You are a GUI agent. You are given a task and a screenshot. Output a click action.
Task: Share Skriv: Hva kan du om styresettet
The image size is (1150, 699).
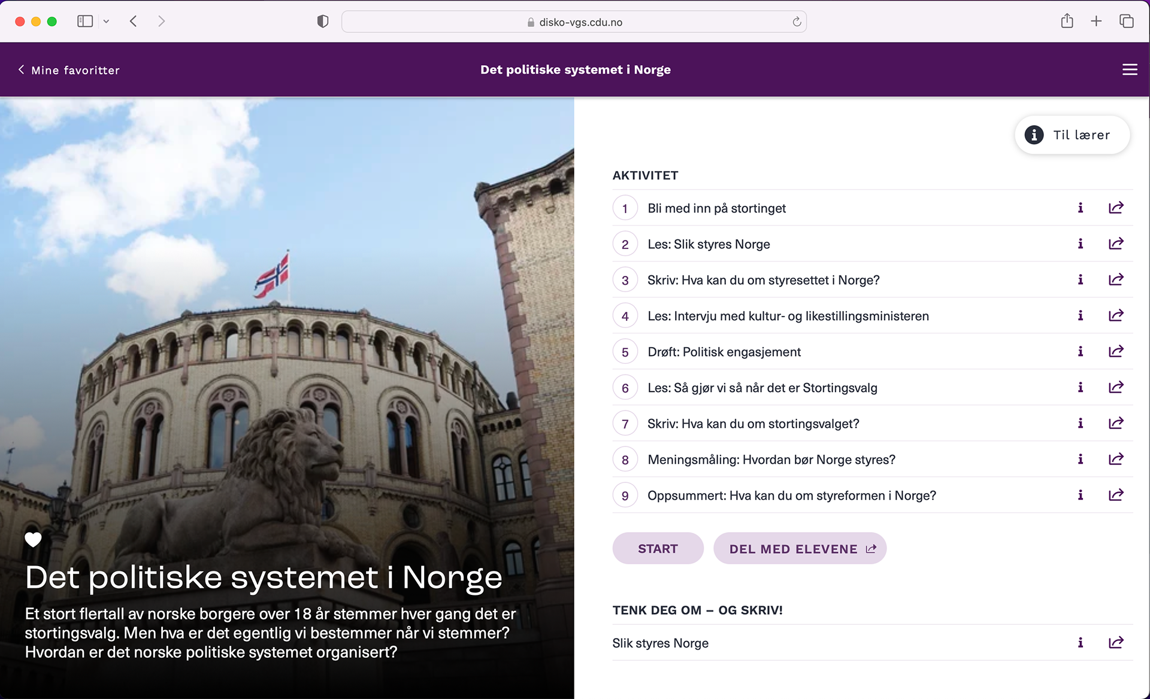tap(1116, 279)
